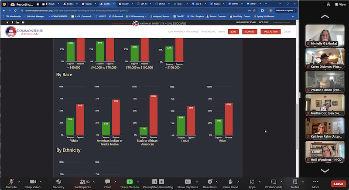The height and width of the screenshot is (190, 349).
Task: Click the Leave meeting button
Action: coord(339,184)
